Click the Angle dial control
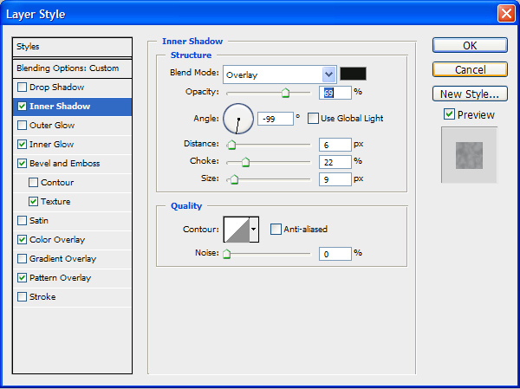Image resolution: width=520 pixels, height=389 pixels. point(238,119)
